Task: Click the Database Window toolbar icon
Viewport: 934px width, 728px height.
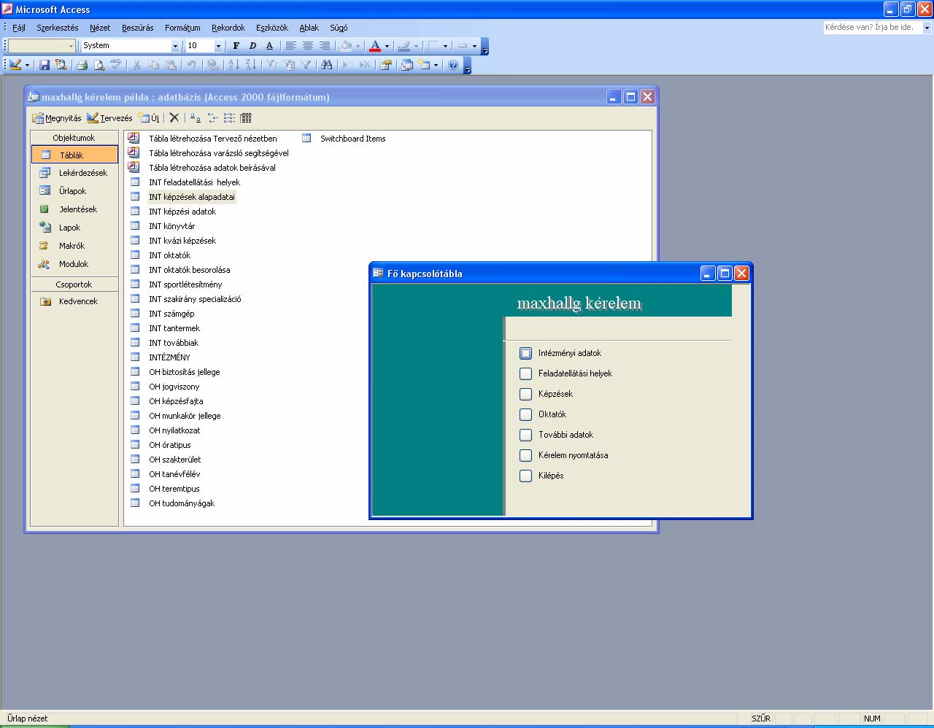Action: (407, 65)
